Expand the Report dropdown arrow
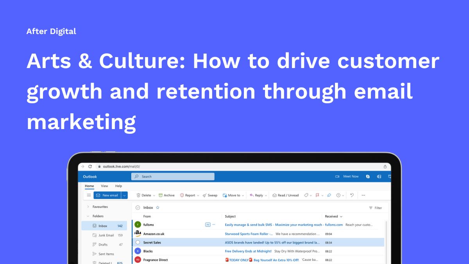Screen dimensions: 469x264 coord(198,195)
